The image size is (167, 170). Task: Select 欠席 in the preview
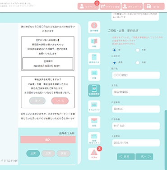(x=48, y=153)
